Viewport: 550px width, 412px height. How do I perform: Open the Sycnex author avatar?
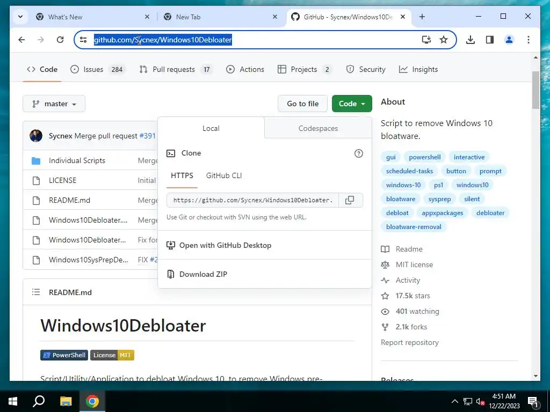(36, 136)
